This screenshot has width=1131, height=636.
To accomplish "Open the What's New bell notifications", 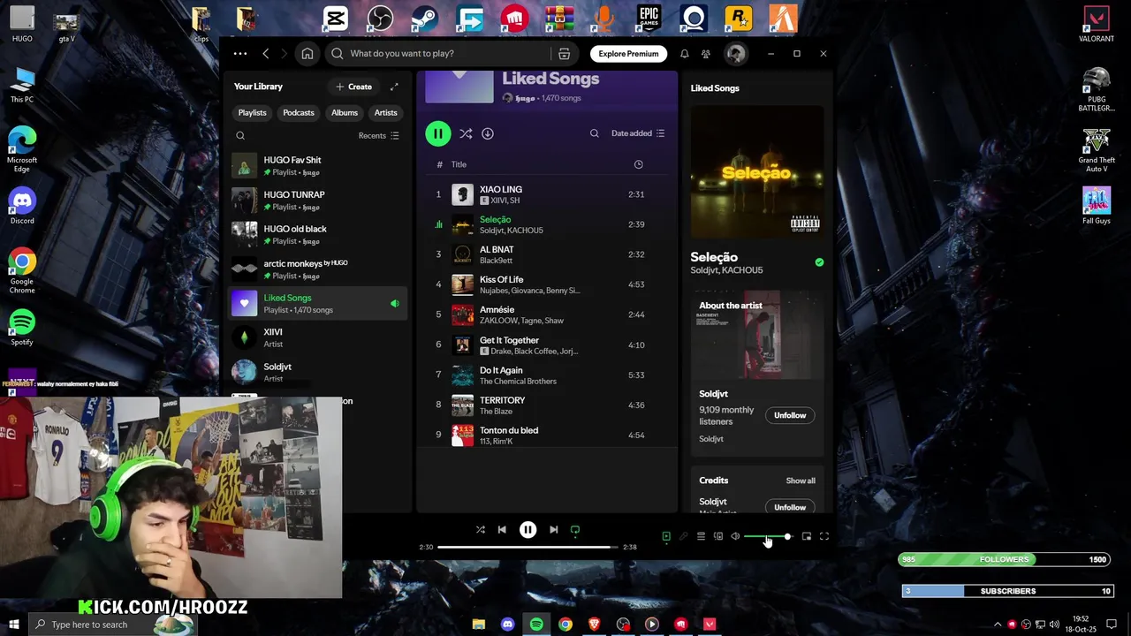I will [x=684, y=54].
